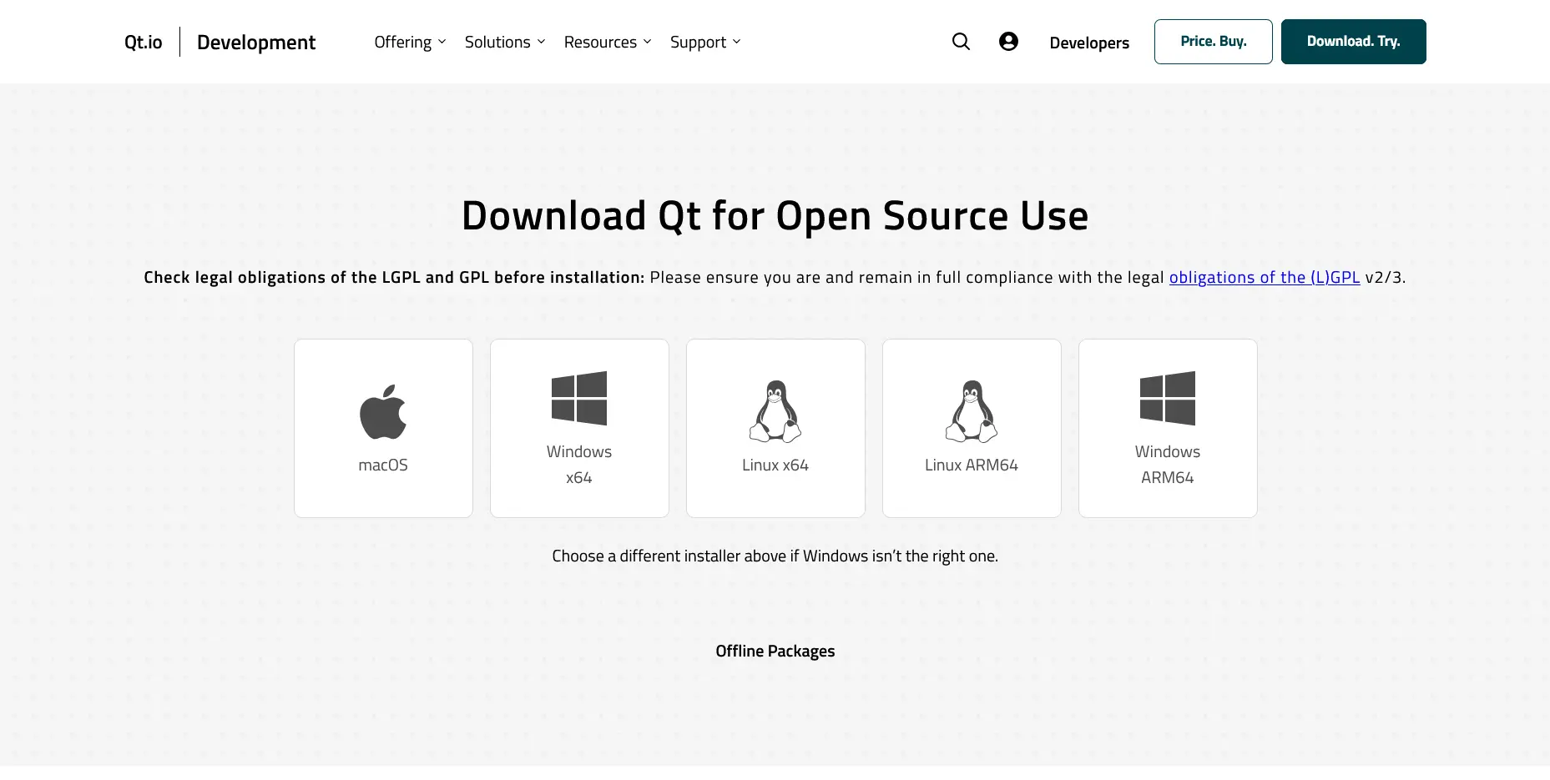Screen dimensions: 1550x780
Task: Select the Linux ARM64 installer card
Action: [972, 428]
